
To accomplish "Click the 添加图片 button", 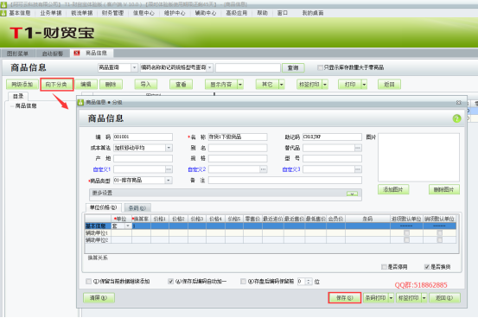I will point(393,189).
